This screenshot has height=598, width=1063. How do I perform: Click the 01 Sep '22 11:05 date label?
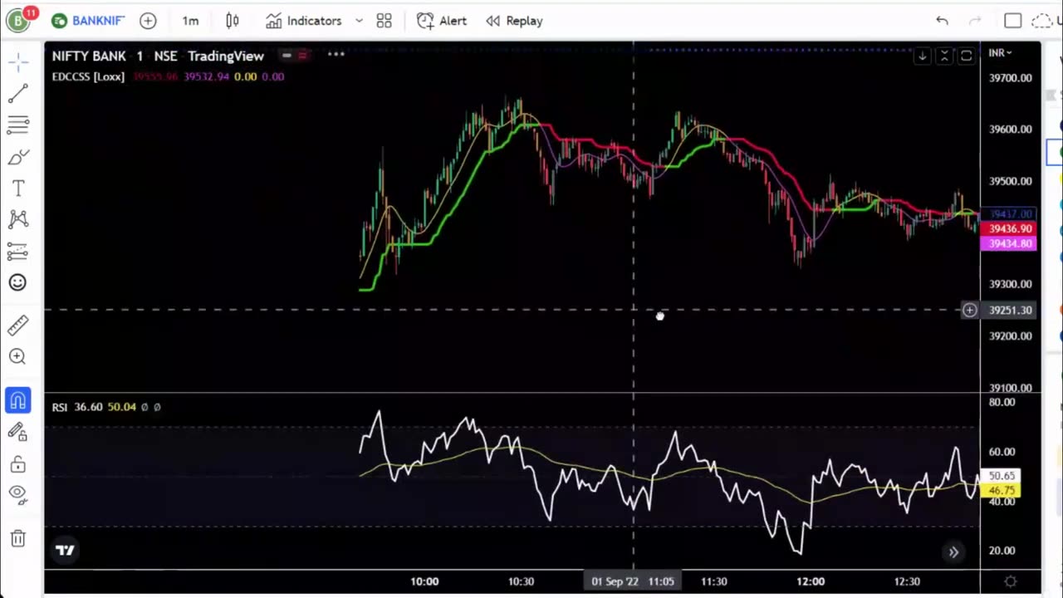click(x=633, y=581)
